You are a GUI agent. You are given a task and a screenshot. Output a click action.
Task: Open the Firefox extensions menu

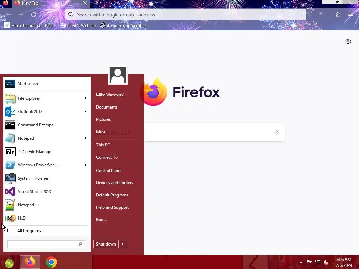[x=338, y=15]
